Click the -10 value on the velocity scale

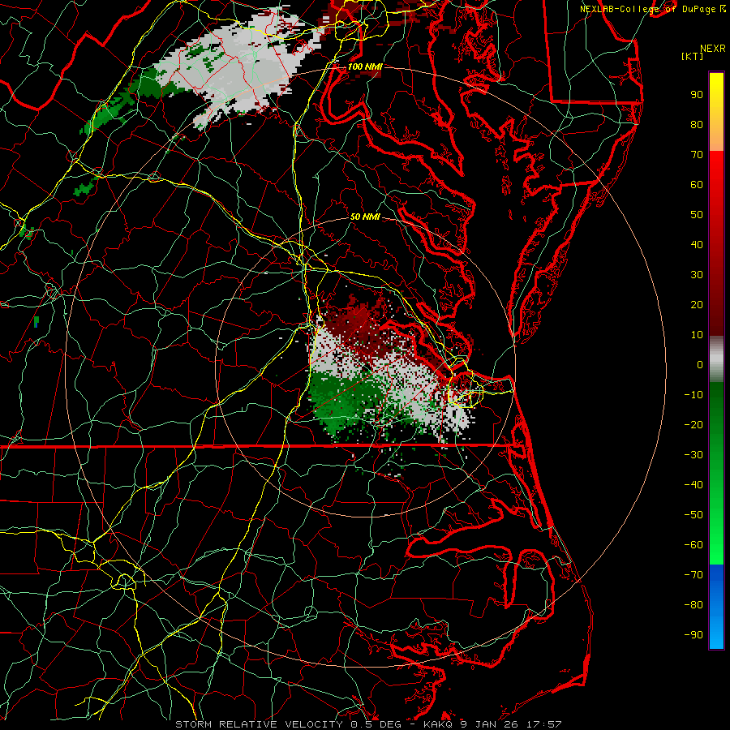693,395
